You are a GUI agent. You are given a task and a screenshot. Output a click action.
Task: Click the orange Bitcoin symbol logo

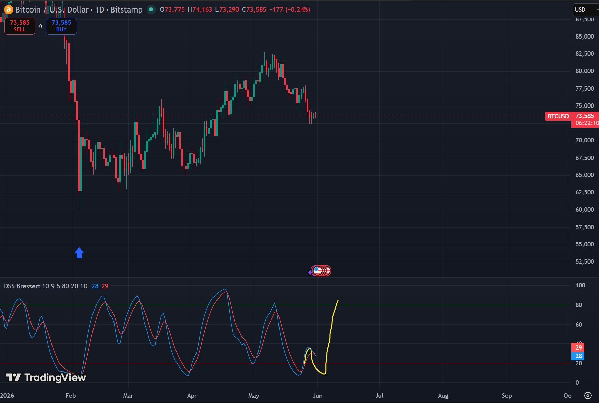point(8,10)
